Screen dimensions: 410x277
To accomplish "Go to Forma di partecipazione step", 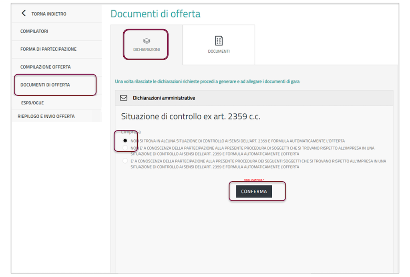I will click(x=48, y=49).
